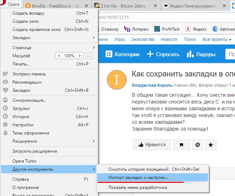Open the Поиск link

pyautogui.click(x=190, y=39)
